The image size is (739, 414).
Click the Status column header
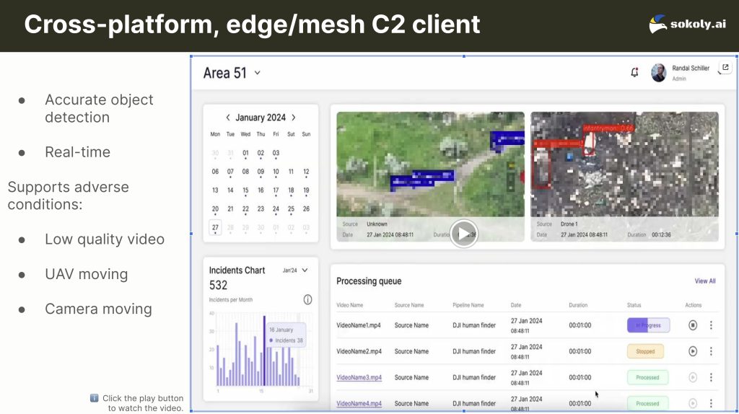(x=634, y=305)
